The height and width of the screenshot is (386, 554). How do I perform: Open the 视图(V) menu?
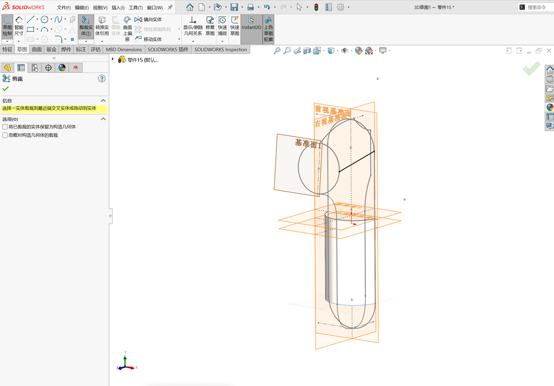pos(100,8)
